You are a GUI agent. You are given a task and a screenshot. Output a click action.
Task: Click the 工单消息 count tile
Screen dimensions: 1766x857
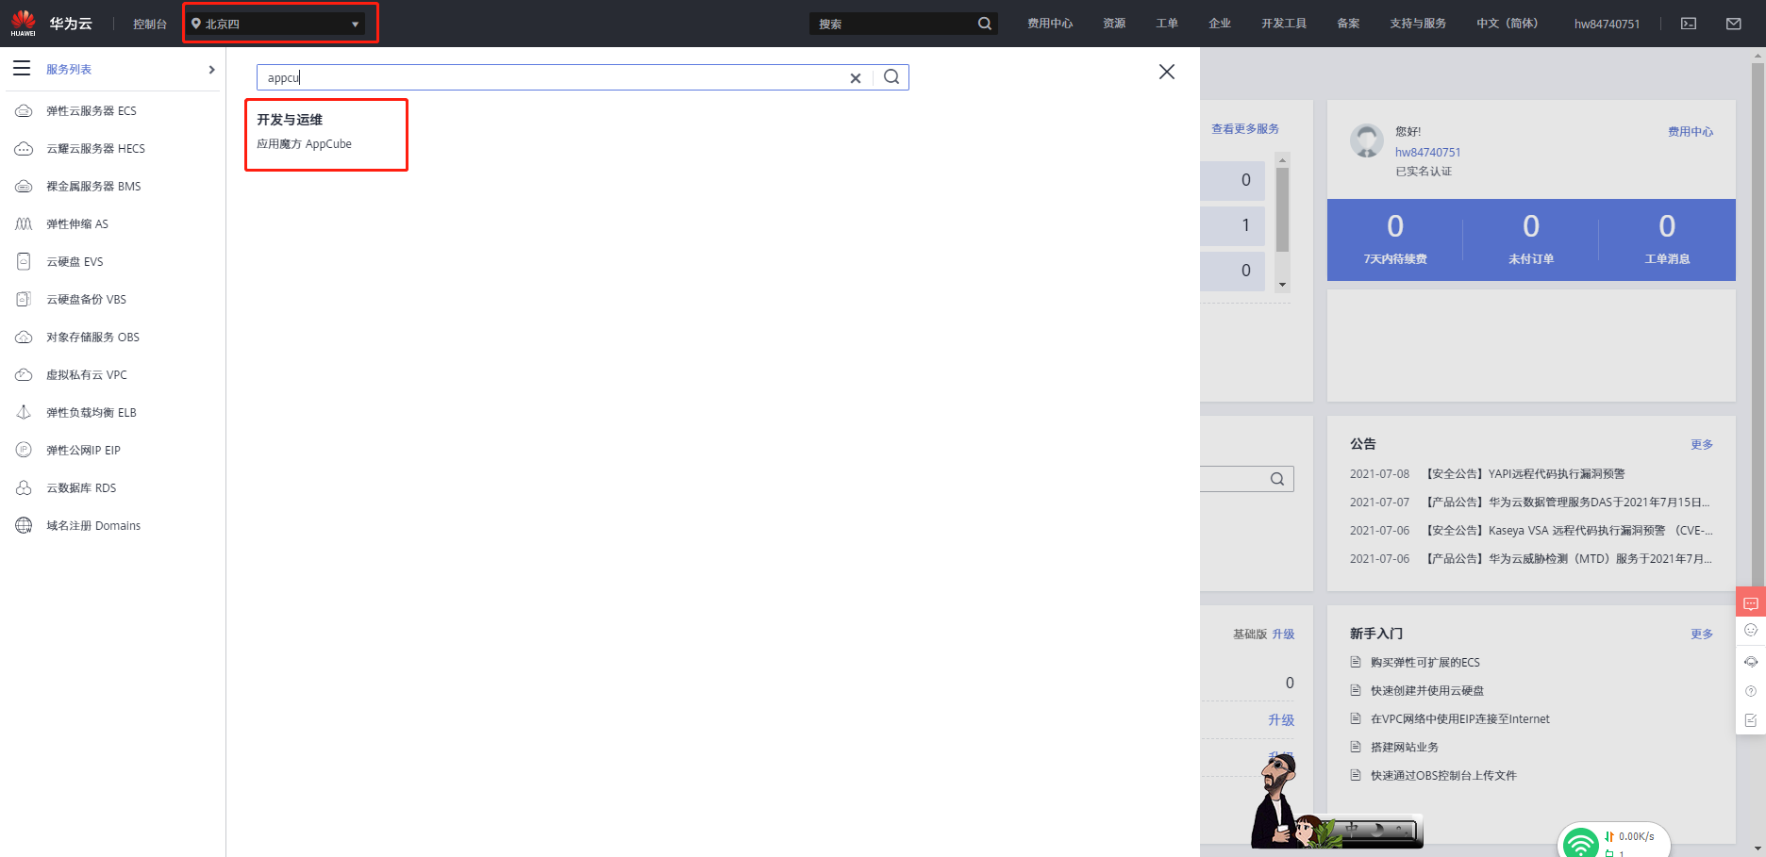coord(1667,239)
